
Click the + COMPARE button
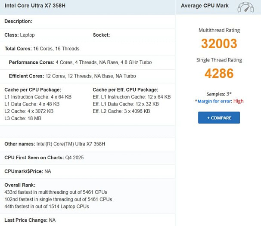tap(219, 118)
